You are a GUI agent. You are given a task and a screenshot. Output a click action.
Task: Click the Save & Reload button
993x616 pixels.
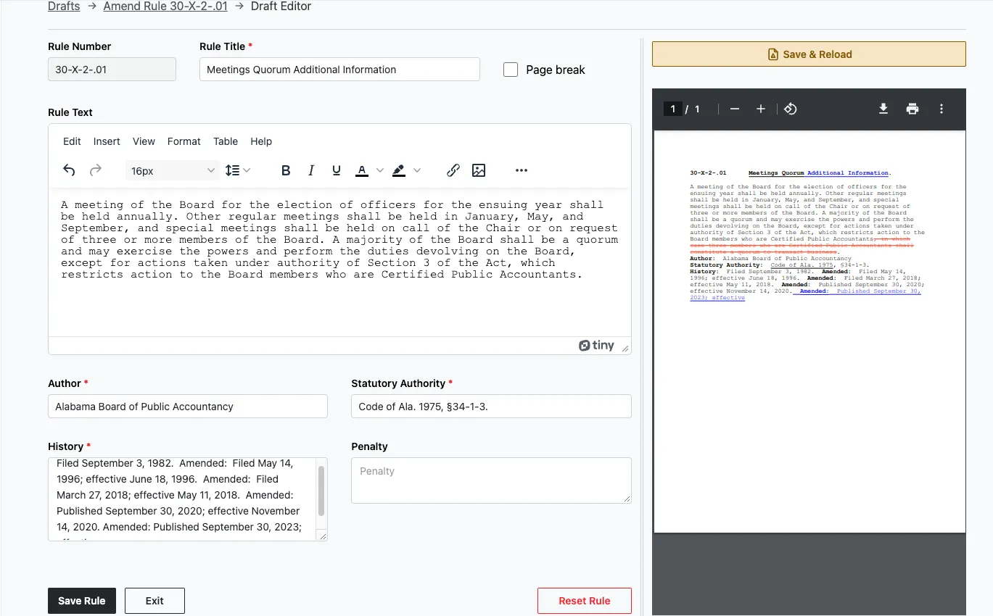tap(809, 54)
